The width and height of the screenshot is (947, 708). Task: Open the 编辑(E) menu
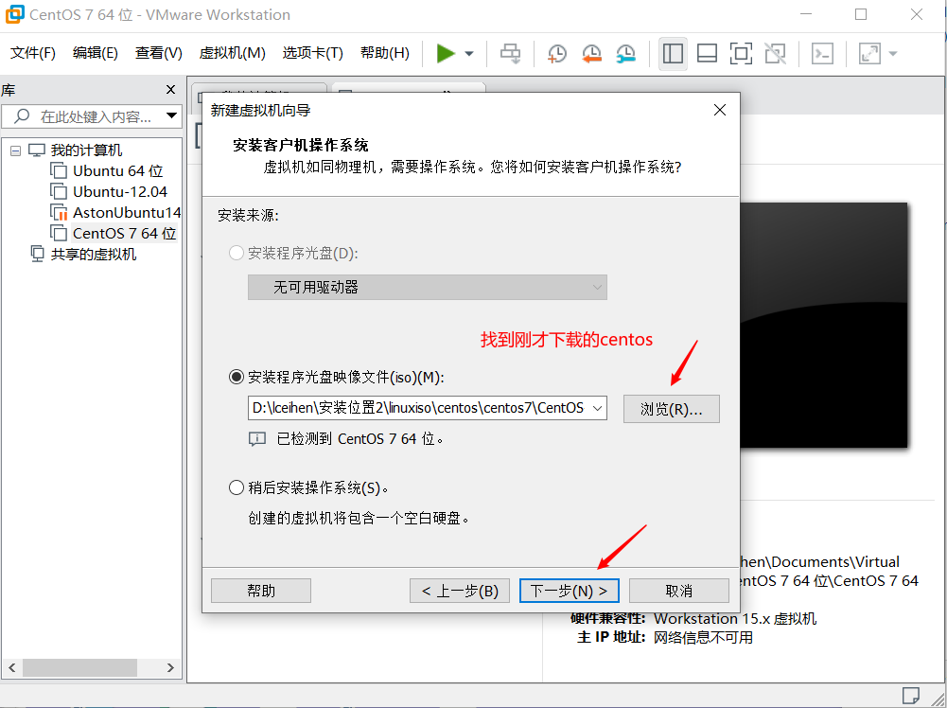pyautogui.click(x=95, y=53)
